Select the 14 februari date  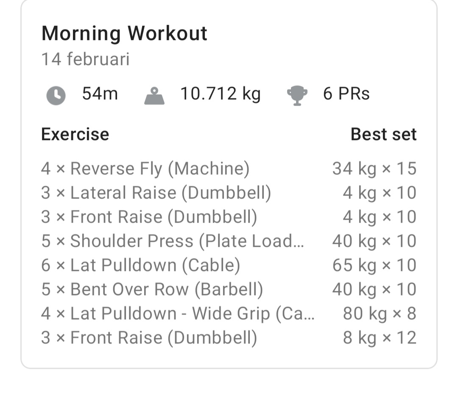click(85, 59)
